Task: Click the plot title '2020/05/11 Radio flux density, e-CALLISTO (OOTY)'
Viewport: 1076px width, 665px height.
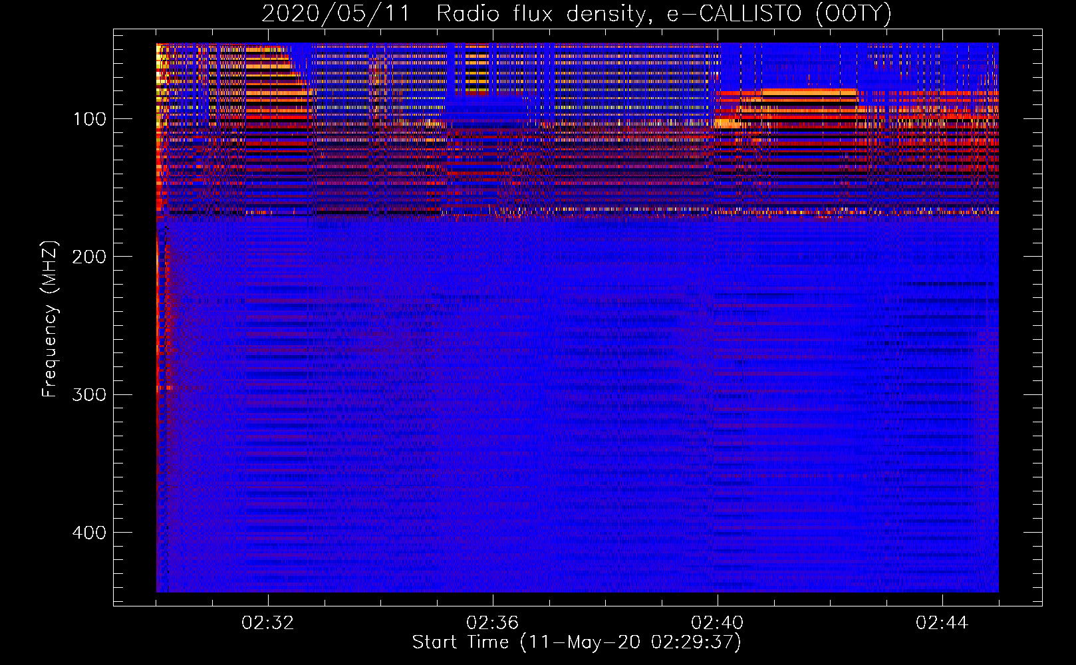Action: 577,13
